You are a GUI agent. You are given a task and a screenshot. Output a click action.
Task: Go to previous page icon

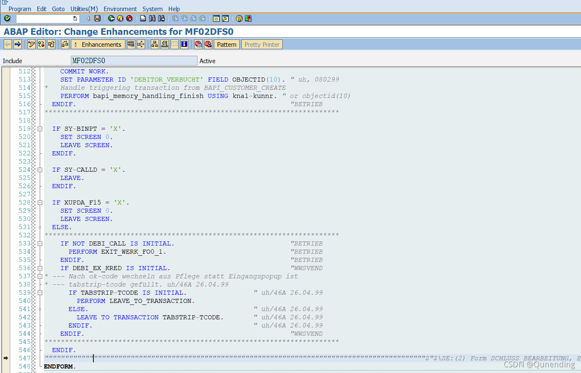pyautogui.click(x=184, y=18)
